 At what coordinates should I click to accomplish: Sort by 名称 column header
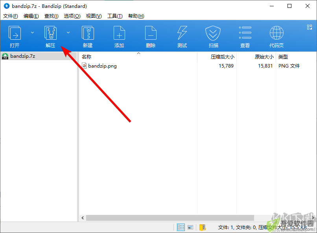(138, 57)
